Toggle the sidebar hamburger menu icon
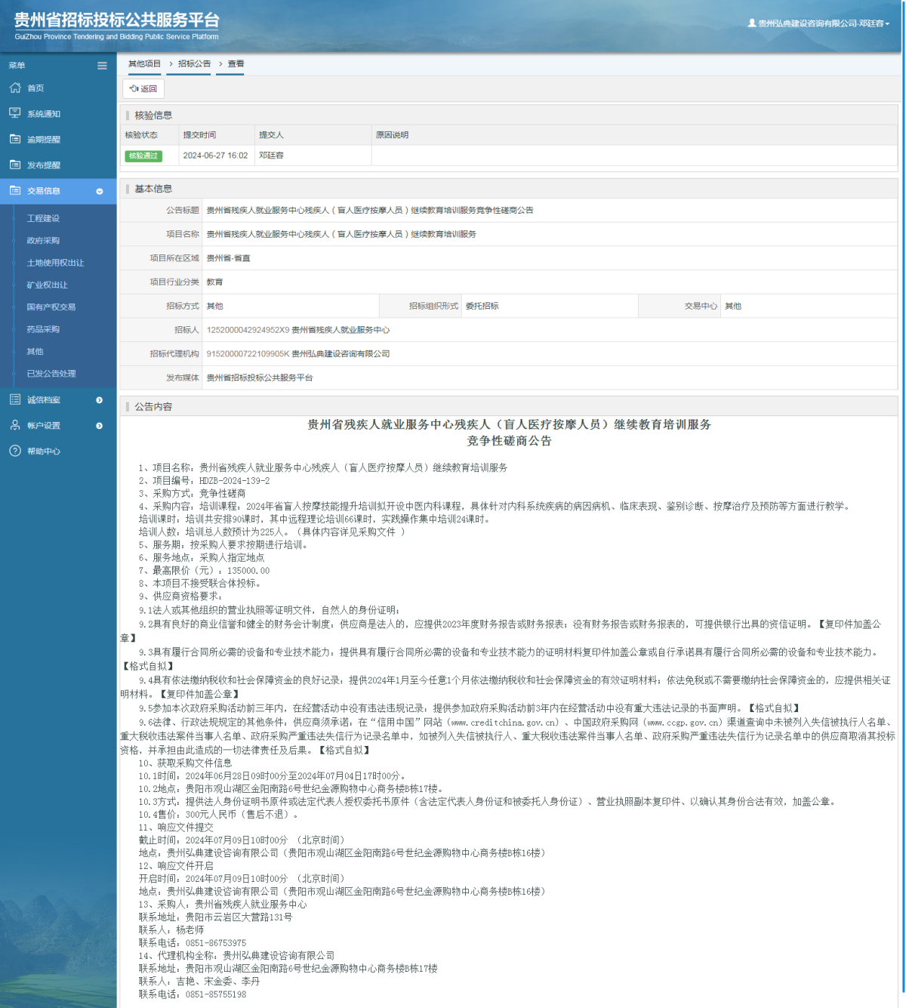The width and height of the screenshot is (906, 1008). tap(102, 66)
